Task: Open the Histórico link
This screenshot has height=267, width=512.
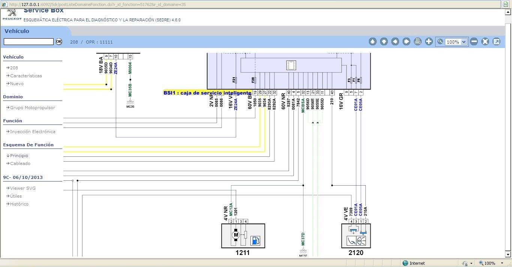Action: point(19,204)
